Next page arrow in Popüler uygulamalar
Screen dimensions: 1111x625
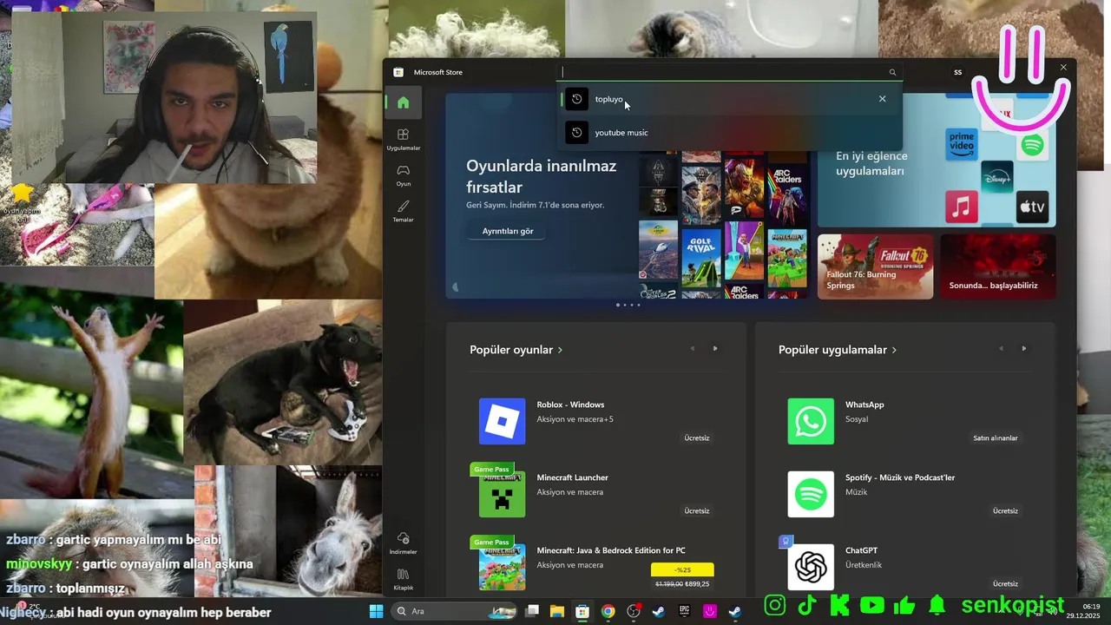pyautogui.click(x=1024, y=349)
